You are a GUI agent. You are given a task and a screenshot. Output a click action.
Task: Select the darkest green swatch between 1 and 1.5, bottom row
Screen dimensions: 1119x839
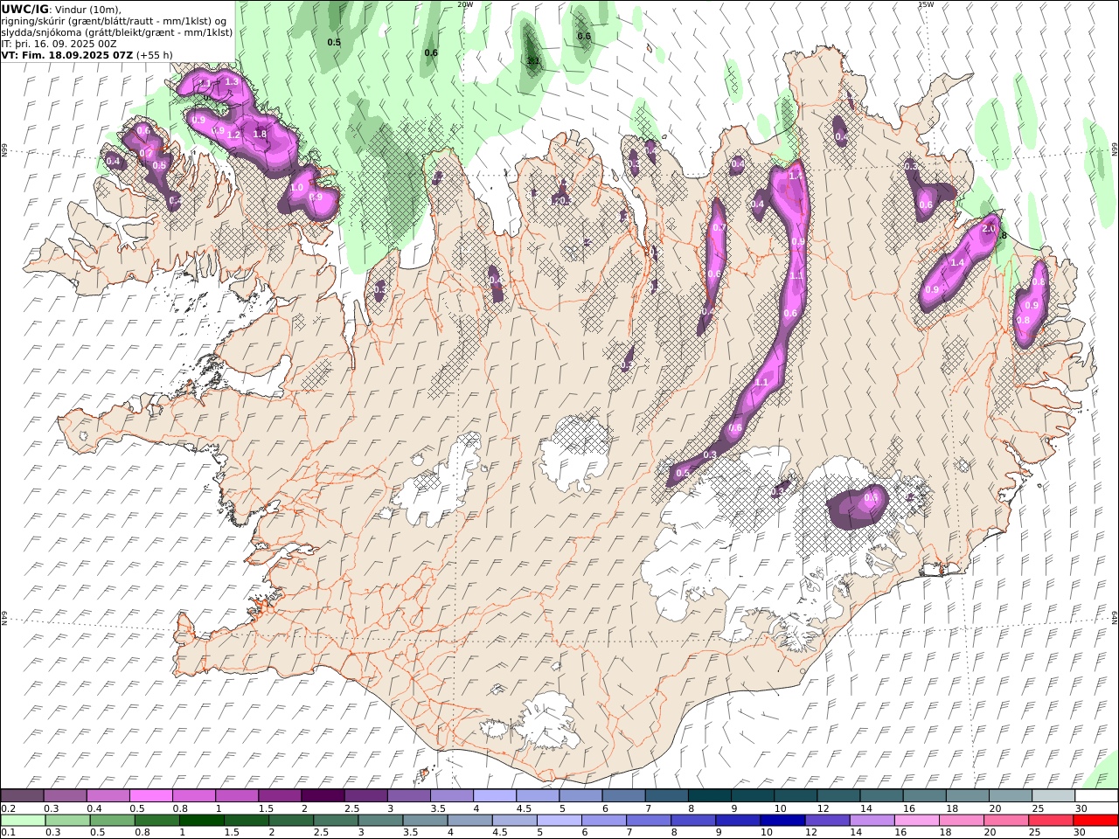(x=201, y=821)
